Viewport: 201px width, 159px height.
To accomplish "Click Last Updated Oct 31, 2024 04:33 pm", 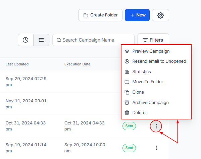I will [x=26, y=126].
